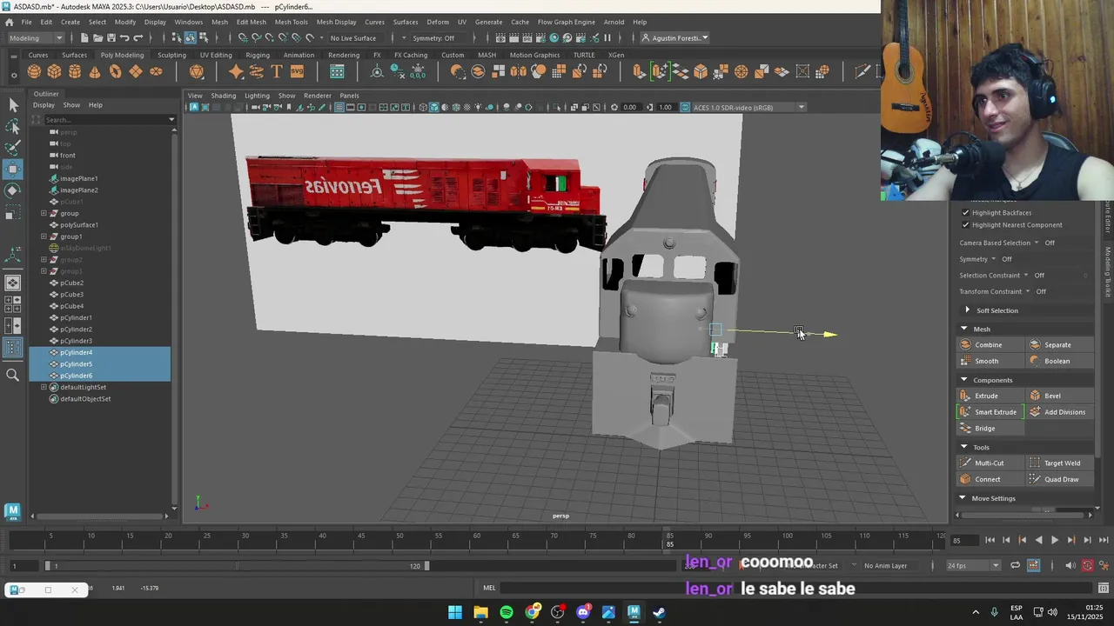Create a polygon cylinder from the shelf

[x=75, y=72]
